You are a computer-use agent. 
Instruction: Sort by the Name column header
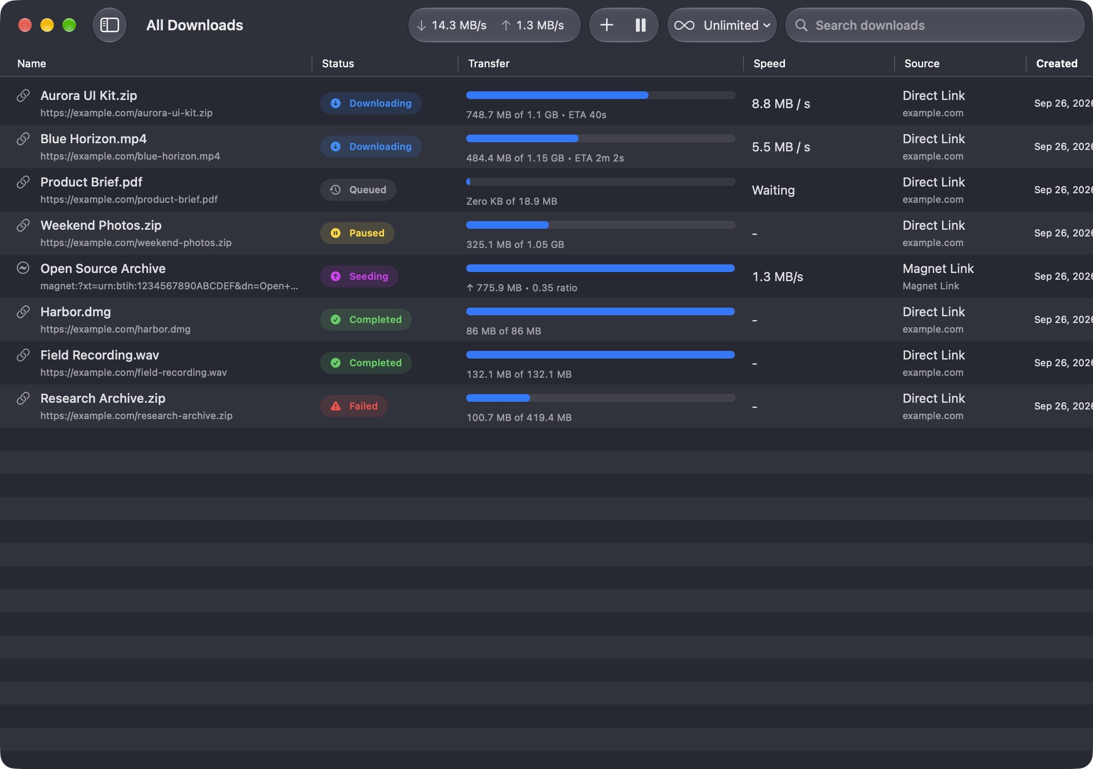click(x=32, y=63)
